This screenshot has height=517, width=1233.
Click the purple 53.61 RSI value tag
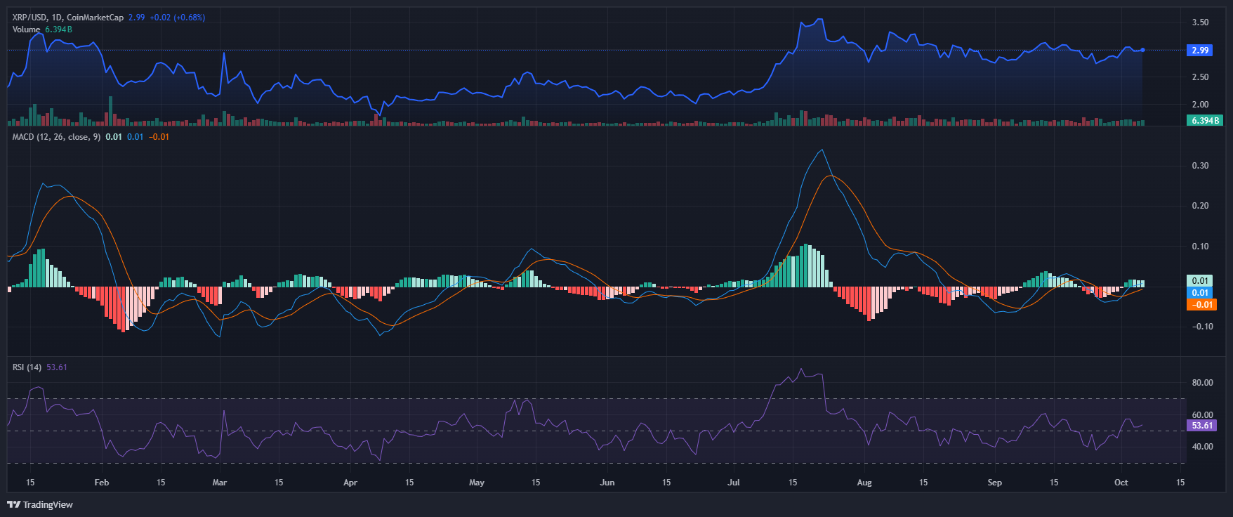pyautogui.click(x=1202, y=426)
